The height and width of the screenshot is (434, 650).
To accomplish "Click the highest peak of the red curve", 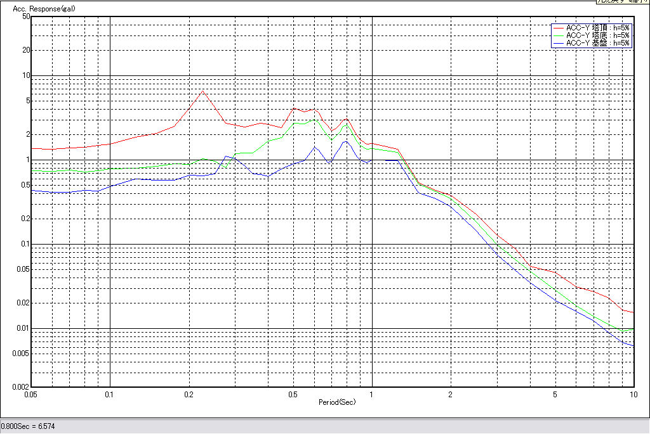I will coord(203,91).
